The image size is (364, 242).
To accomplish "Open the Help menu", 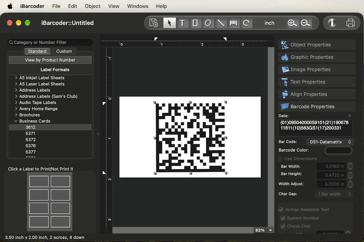I will pyautogui.click(x=162, y=6).
